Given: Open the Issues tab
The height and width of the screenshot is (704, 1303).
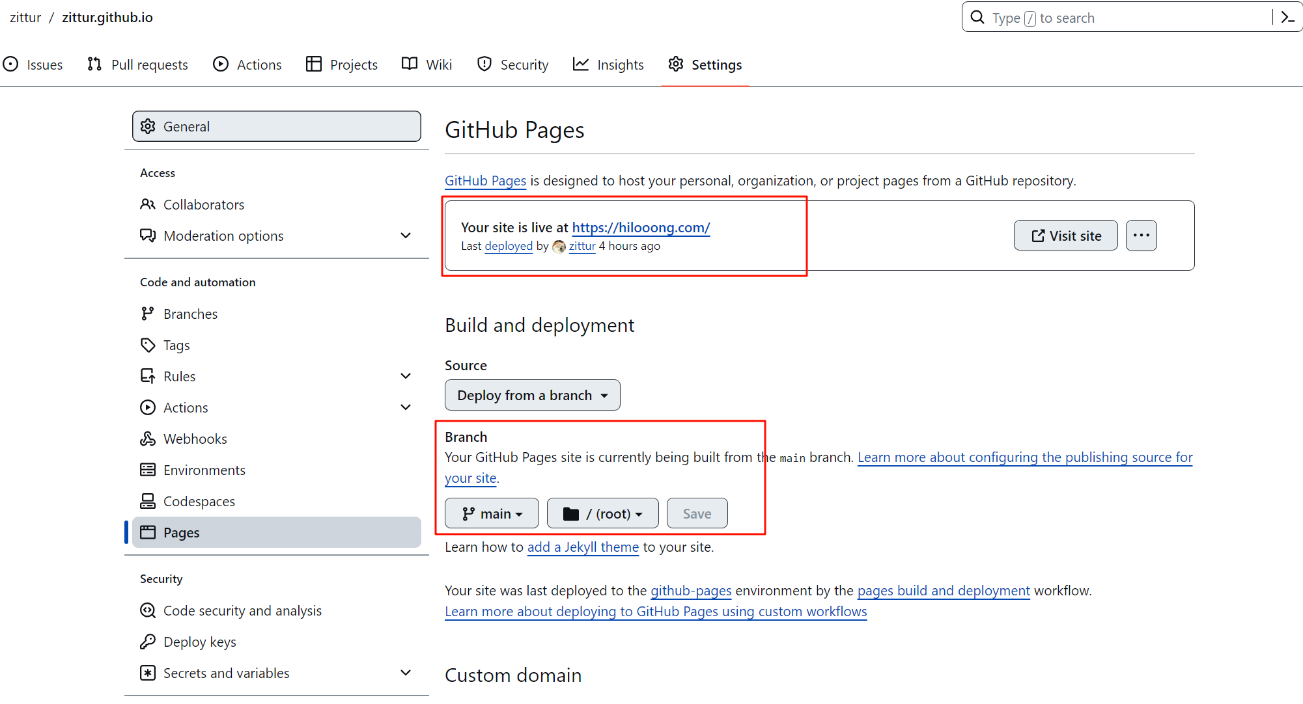Looking at the screenshot, I should 33,64.
